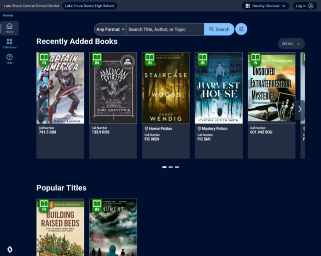Open the Captain America book cover
This screenshot has width=321, height=256.
coord(60,88)
